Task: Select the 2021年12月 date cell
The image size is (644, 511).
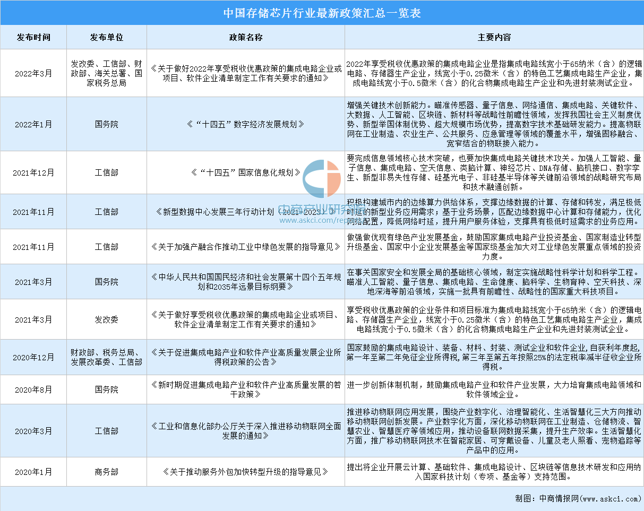Action: [33, 172]
